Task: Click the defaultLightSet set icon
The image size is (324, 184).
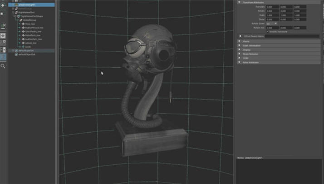Action: coord(16,50)
